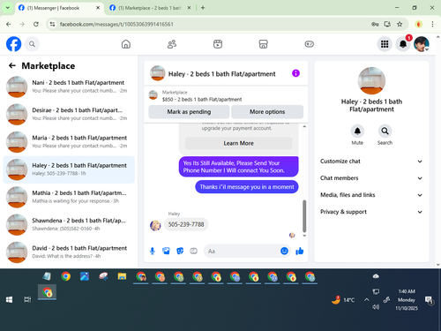
Task: Click Mark as pending button
Action: pos(189,112)
